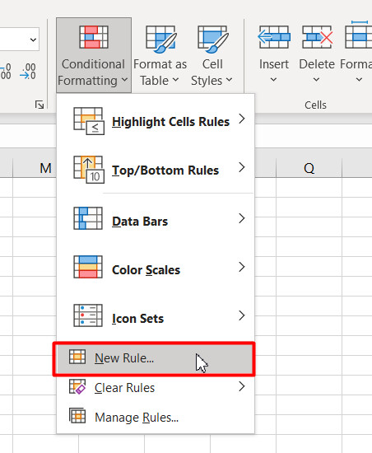Choose New Rule... from the menu
372x453 pixels.
coord(154,359)
